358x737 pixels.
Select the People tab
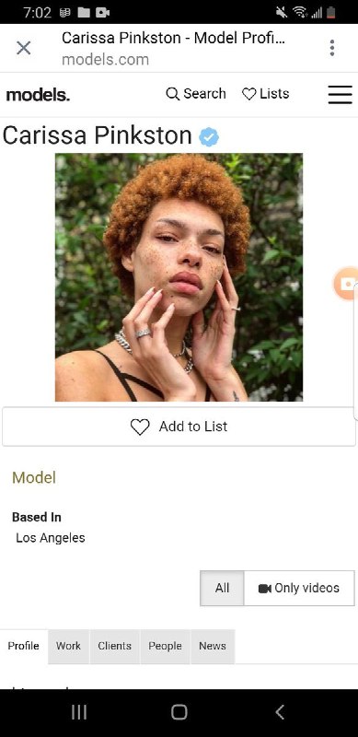[x=165, y=647]
